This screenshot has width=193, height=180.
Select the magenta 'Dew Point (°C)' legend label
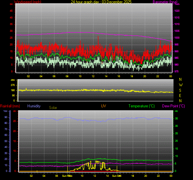[x=174, y=106]
